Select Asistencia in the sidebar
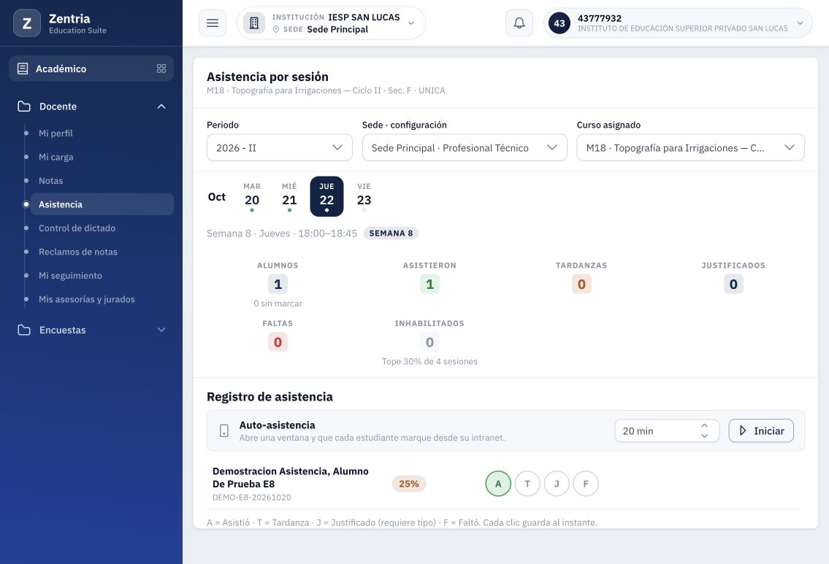Image resolution: width=829 pixels, height=564 pixels. pos(102,204)
